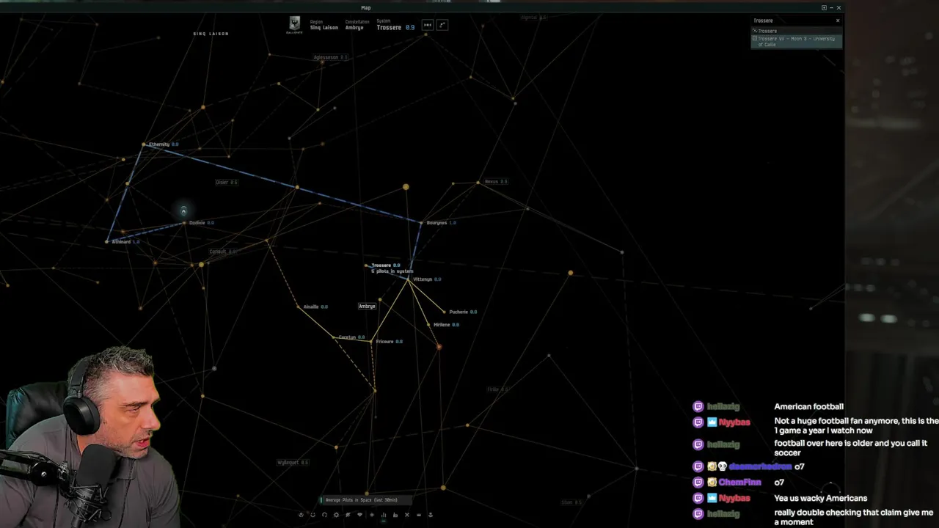Click the bar-chart statistics filter icon

click(384, 515)
